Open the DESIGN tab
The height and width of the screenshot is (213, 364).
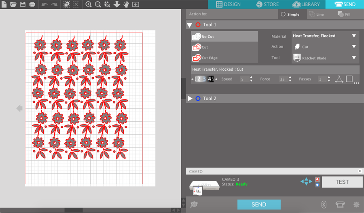pyautogui.click(x=229, y=4)
